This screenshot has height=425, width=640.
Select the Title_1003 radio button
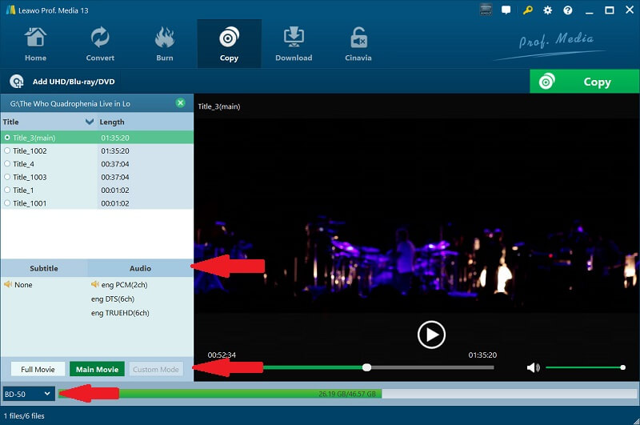click(7, 177)
